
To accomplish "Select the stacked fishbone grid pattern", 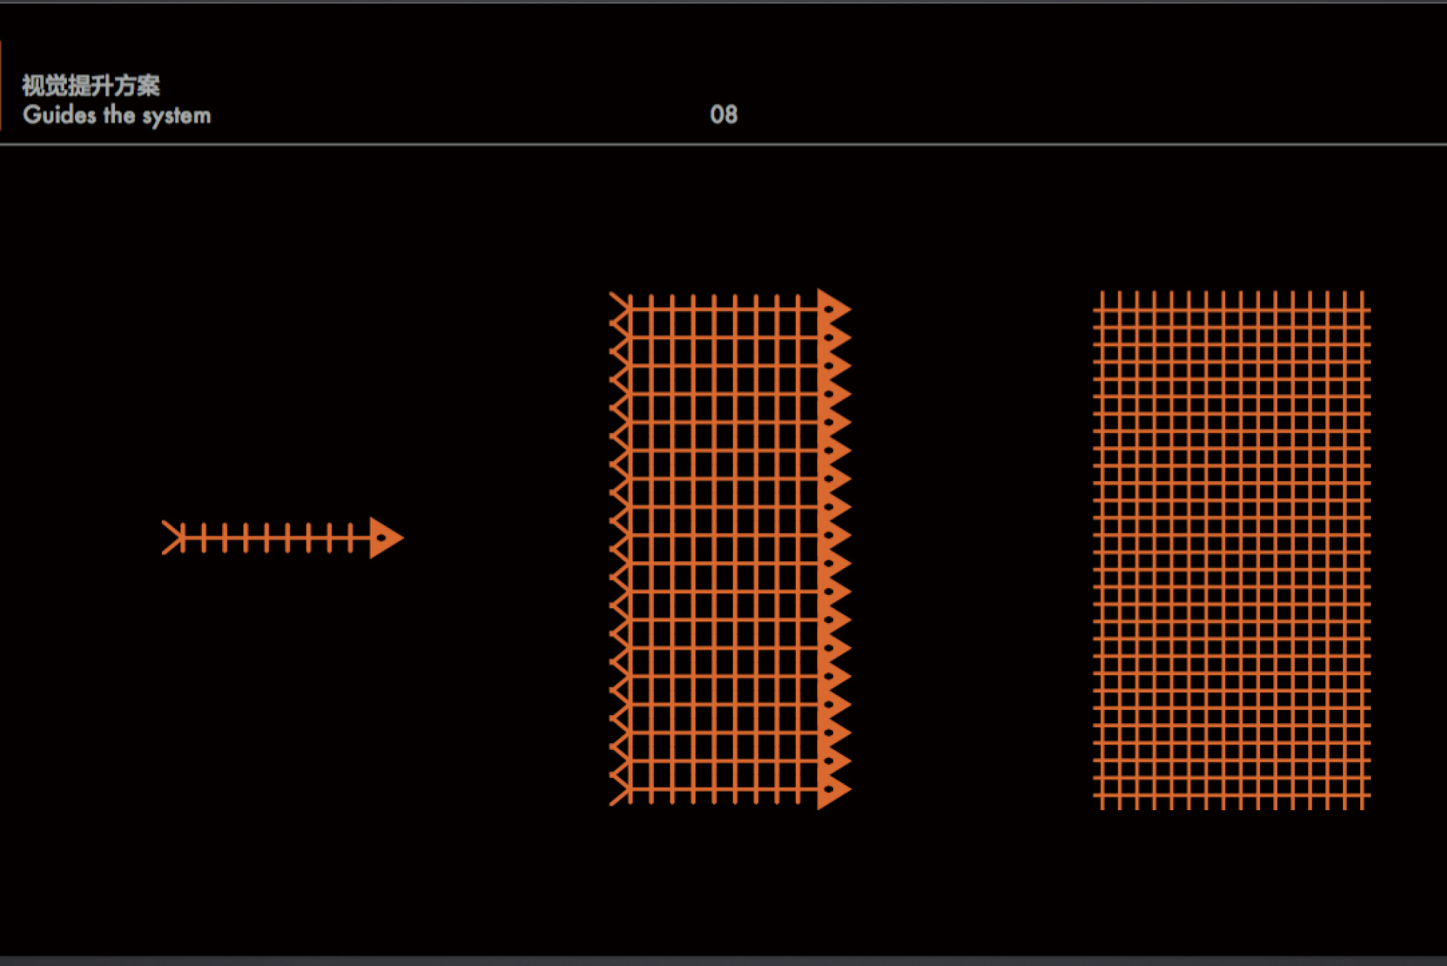I will [731, 549].
